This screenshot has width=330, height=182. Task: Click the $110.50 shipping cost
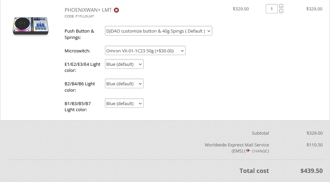click(x=315, y=145)
